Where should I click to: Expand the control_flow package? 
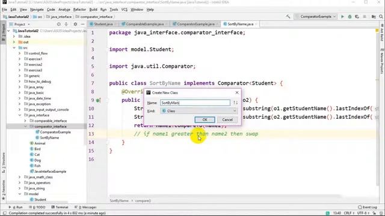[20, 53]
